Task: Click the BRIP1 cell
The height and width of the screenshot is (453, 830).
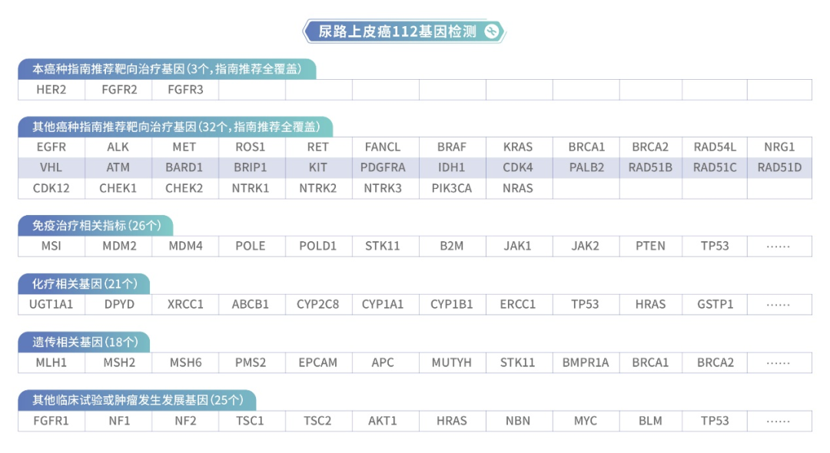Action: pos(252,167)
